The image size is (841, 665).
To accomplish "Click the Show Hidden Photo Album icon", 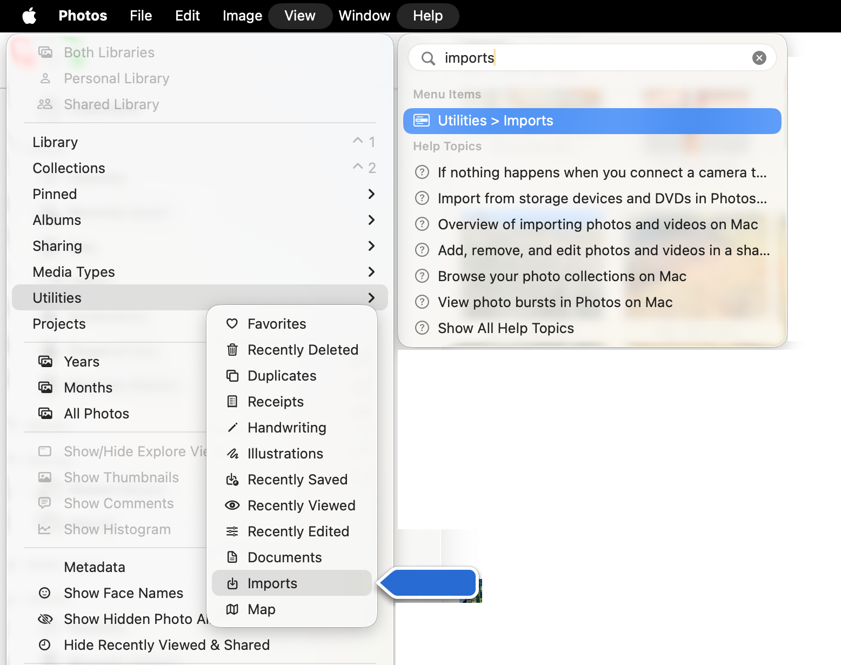I will pos(45,619).
